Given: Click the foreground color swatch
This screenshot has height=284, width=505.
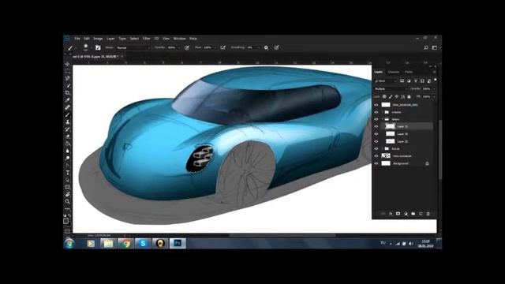Looking at the screenshot, I should (65, 221).
